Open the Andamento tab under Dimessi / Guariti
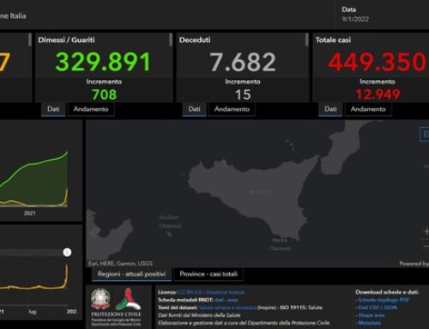This screenshot has width=429, height=329. point(91,109)
